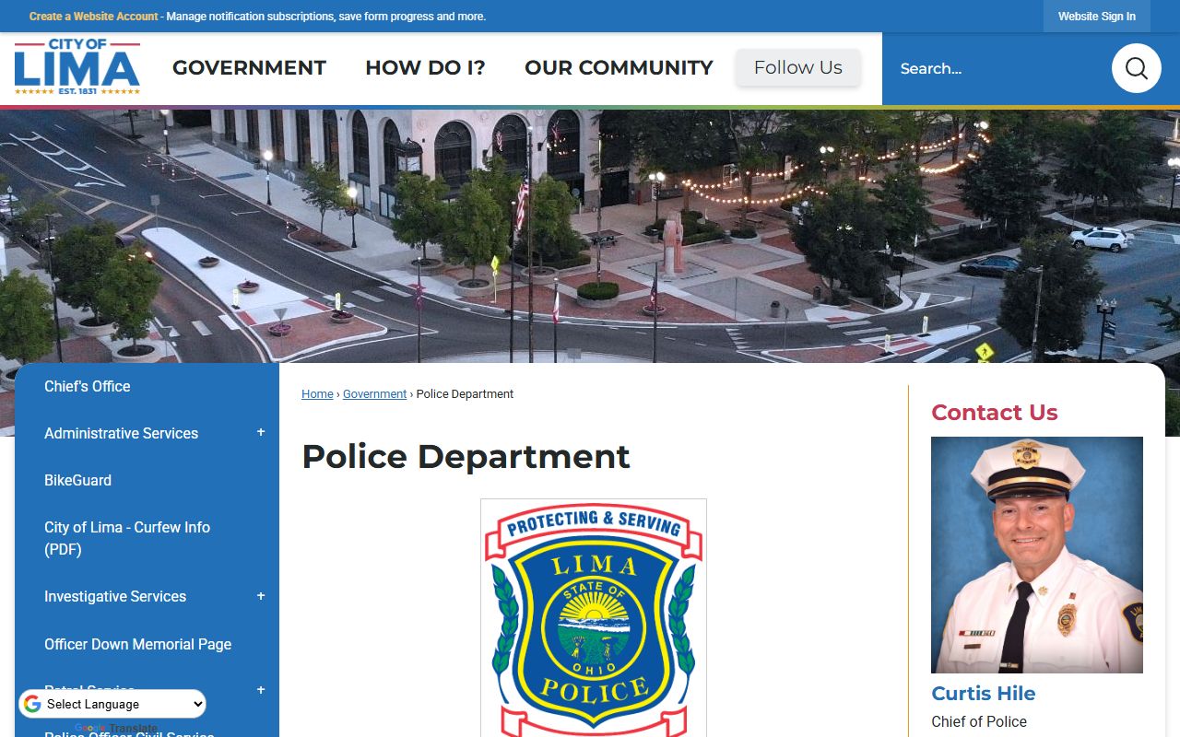The width and height of the screenshot is (1180, 737).
Task: Click the Follow Us button
Action: pyautogui.click(x=798, y=68)
